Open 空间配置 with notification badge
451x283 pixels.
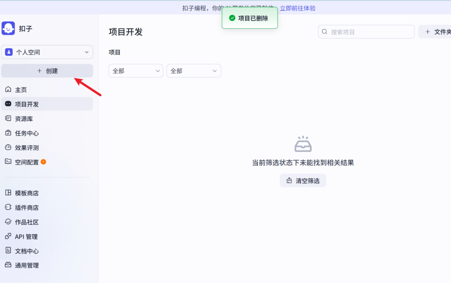click(x=26, y=162)
